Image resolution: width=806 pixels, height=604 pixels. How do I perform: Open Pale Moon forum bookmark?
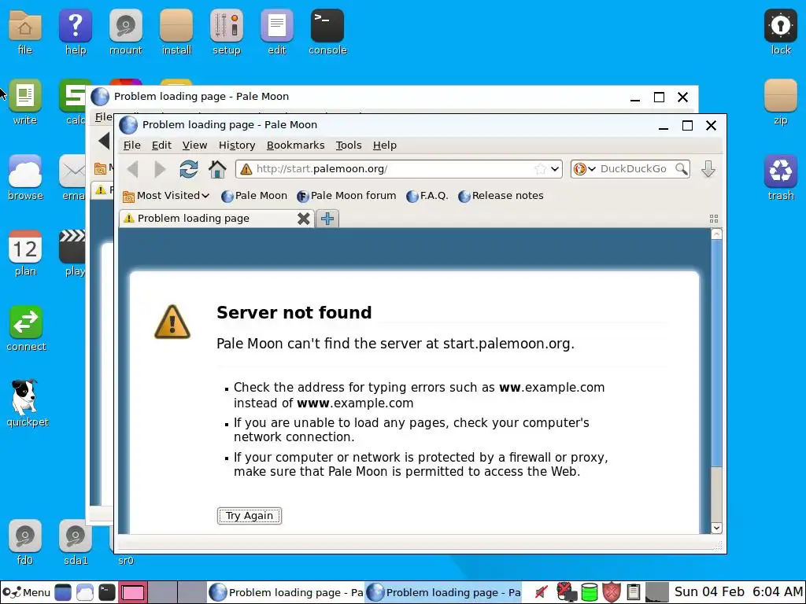[346, 196]
